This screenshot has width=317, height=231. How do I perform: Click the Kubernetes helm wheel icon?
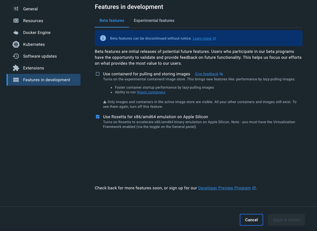[x=16, y=44]
